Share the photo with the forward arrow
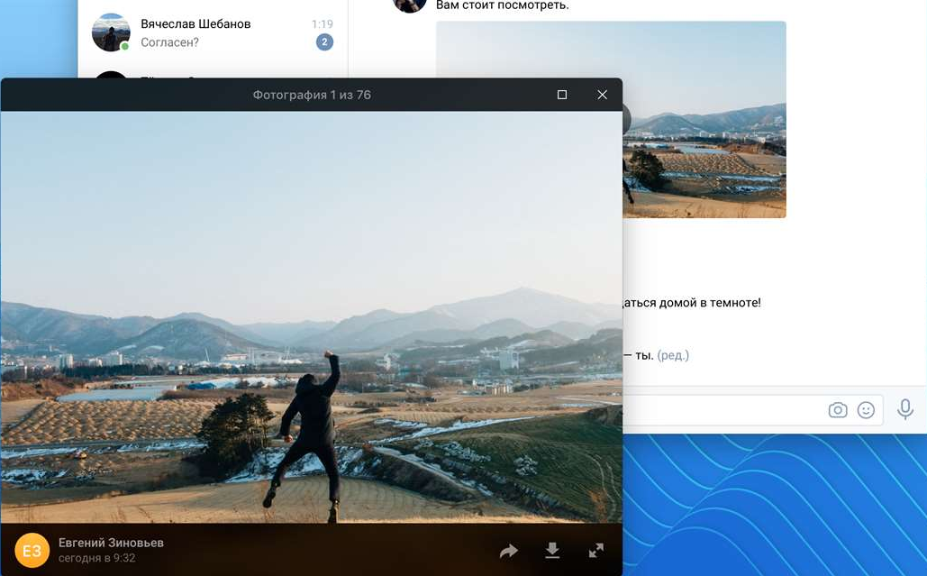This screenshot has width=927, height=576. click(x=508, y=551)
